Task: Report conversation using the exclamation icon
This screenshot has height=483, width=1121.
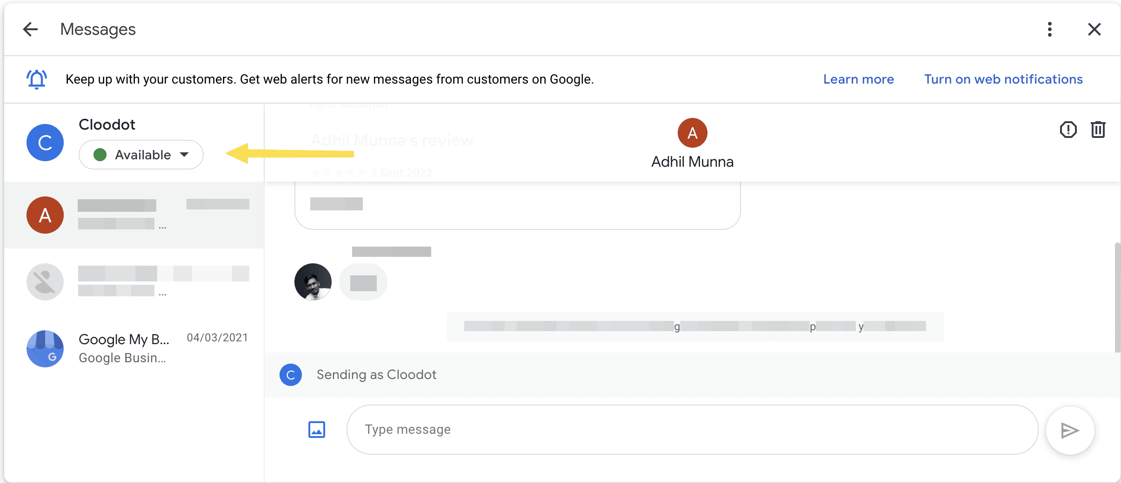Action: click(x=1068, y=130)
